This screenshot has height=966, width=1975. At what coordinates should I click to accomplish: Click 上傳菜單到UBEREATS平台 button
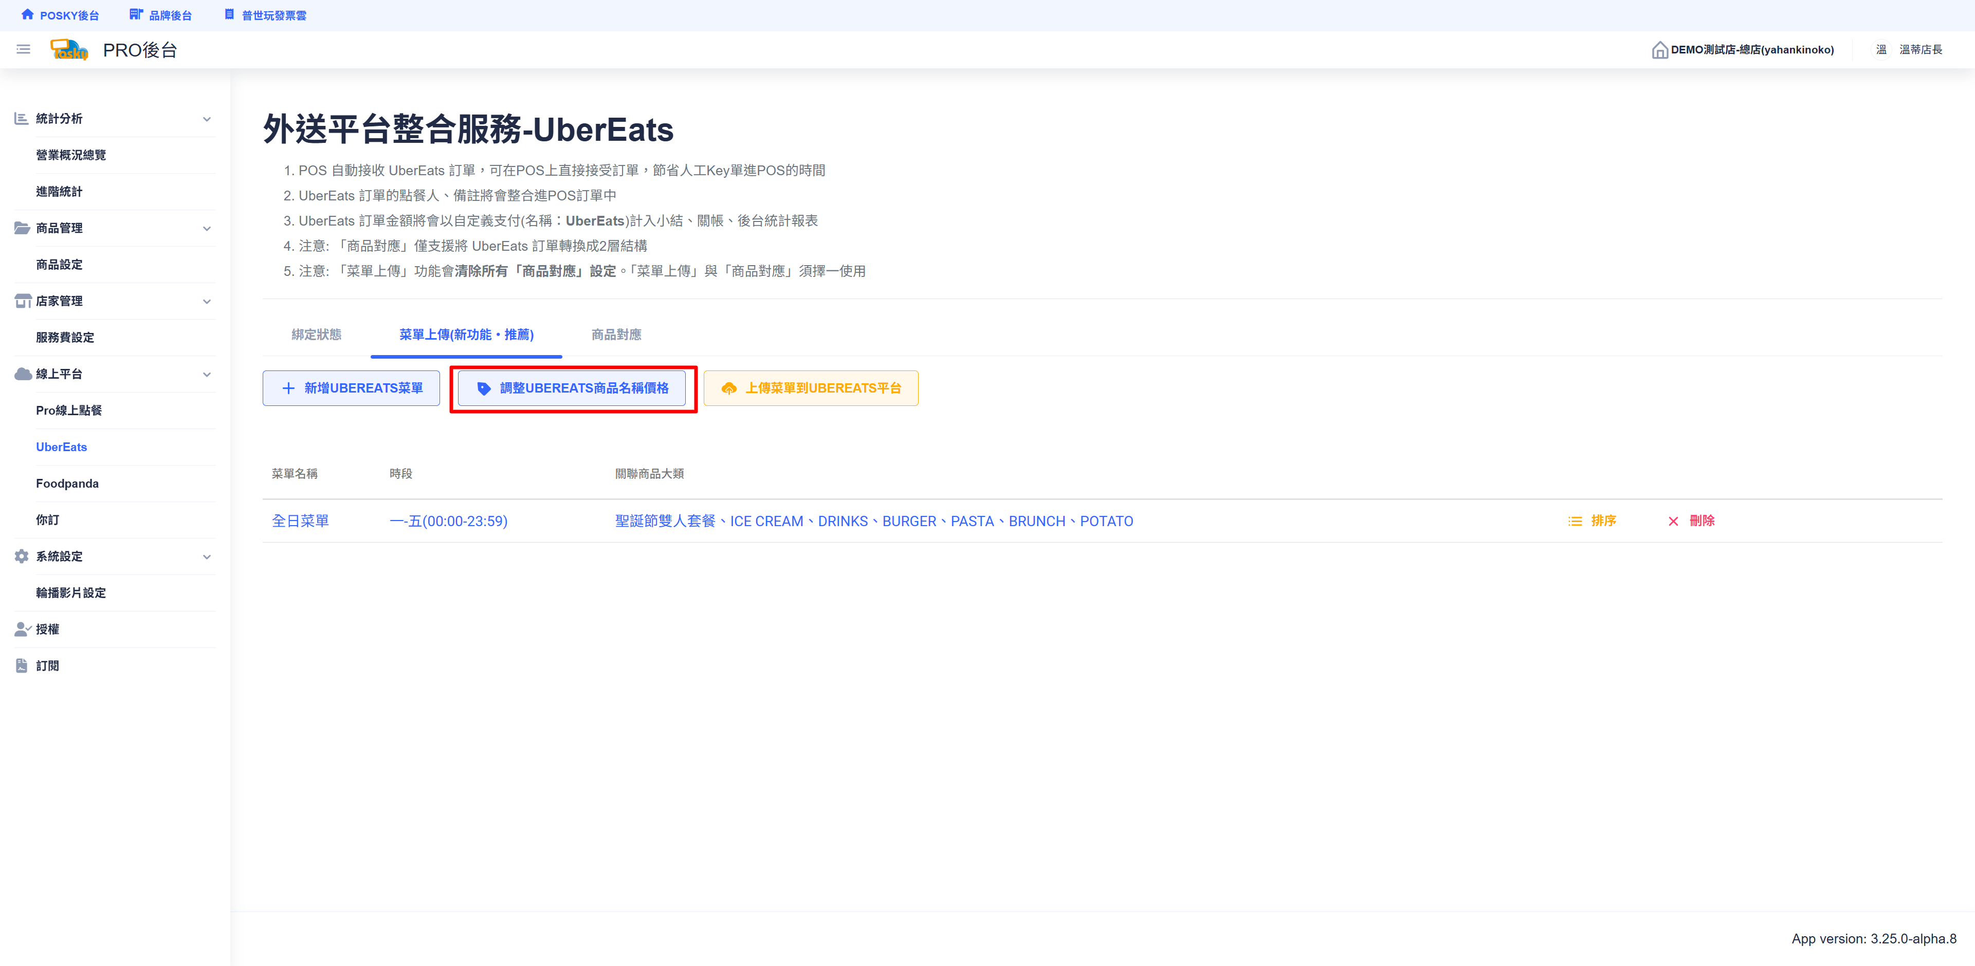click(810, 388)
